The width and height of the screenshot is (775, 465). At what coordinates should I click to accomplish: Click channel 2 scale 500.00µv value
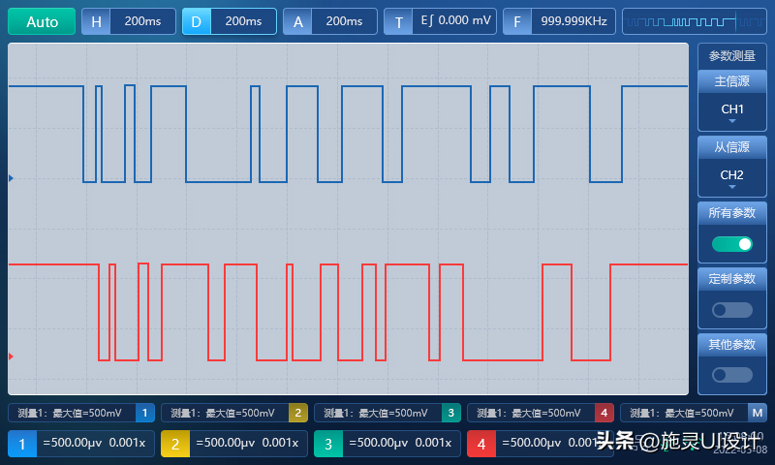(x=226, y=443)
